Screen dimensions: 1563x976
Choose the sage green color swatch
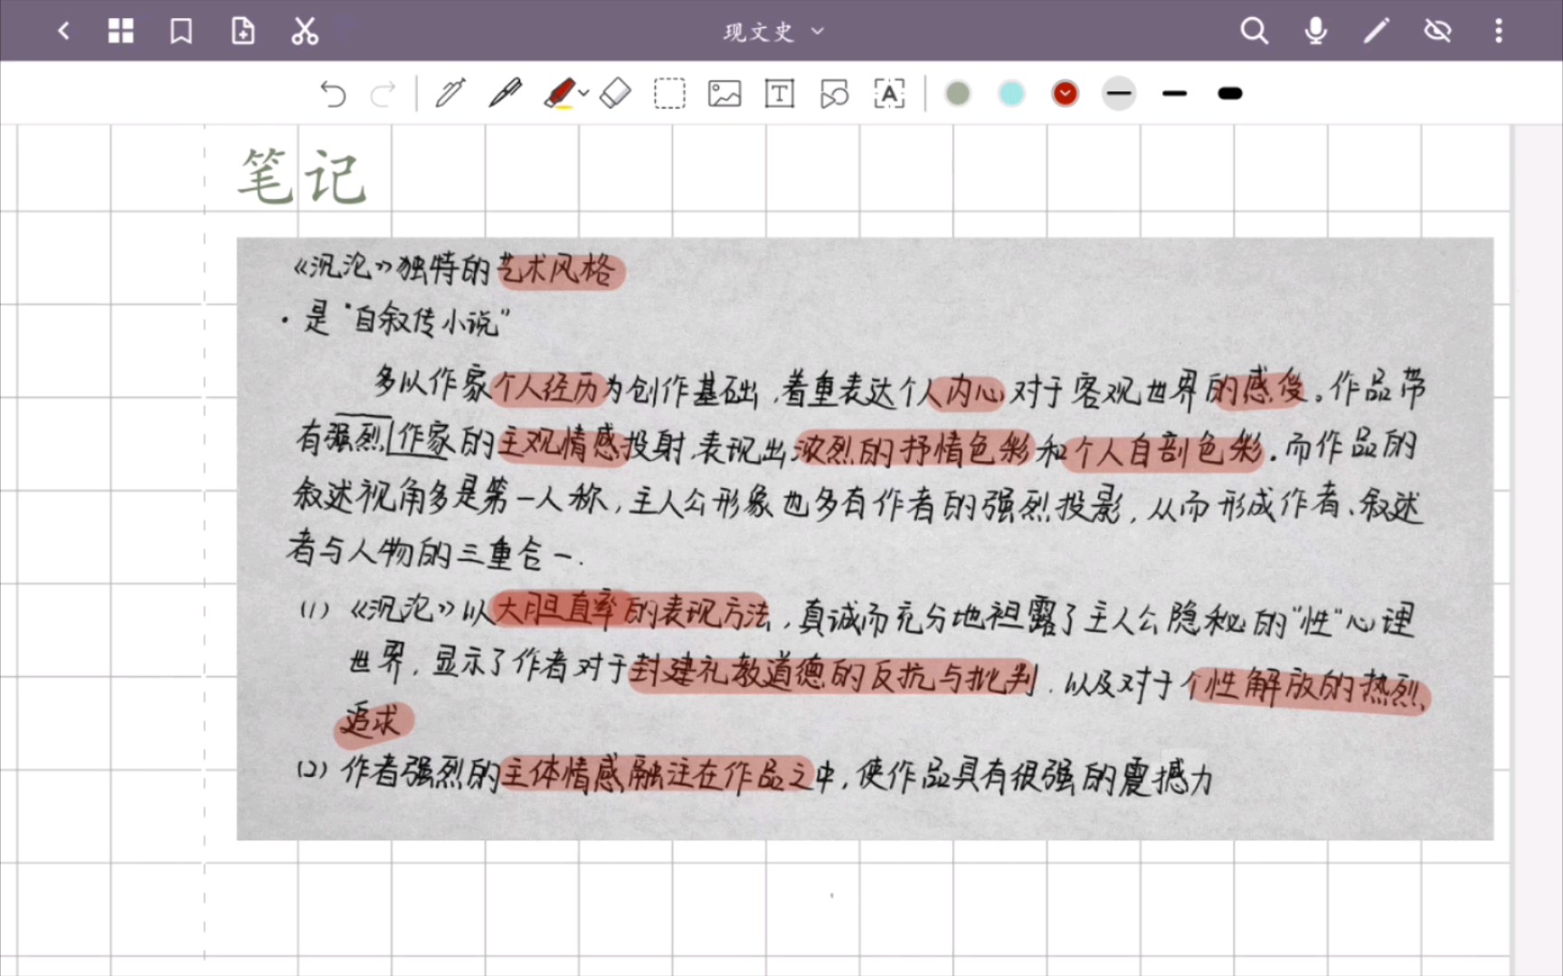coord(958,93)
